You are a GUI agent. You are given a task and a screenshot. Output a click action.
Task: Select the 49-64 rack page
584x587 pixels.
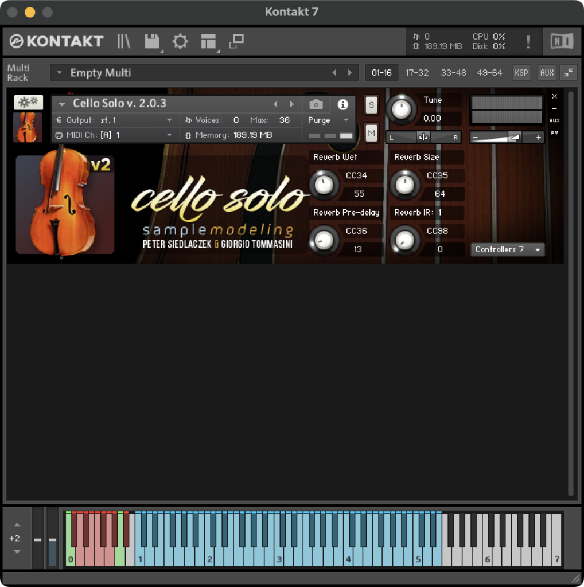tap(489, 73)
